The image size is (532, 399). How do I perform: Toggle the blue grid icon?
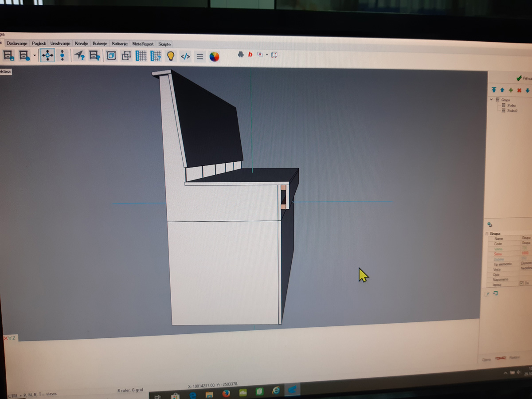click(x=141, y=56)
